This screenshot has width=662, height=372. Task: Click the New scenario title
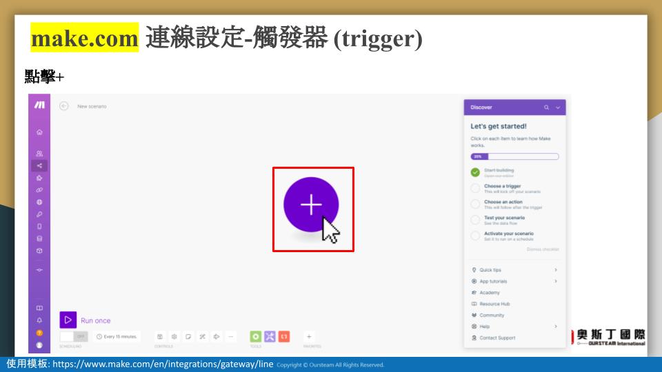tap(92, 106)
